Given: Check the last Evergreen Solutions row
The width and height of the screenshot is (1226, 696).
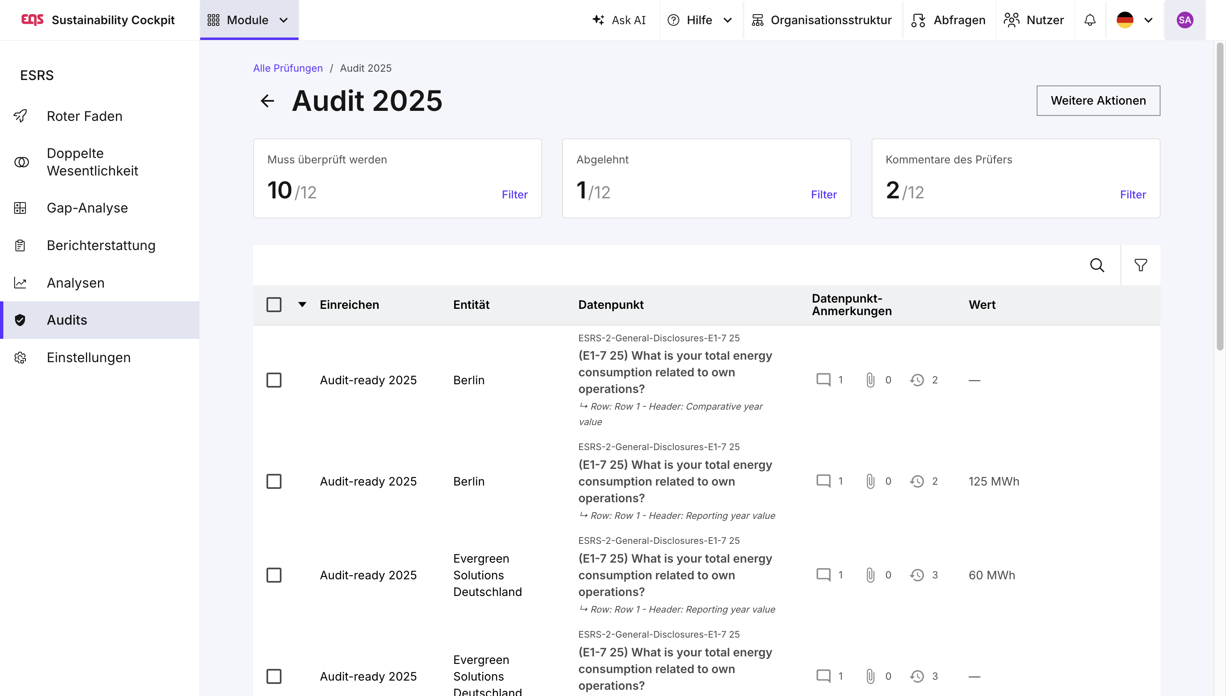Looking at the screenshot, I should point(274,676).
